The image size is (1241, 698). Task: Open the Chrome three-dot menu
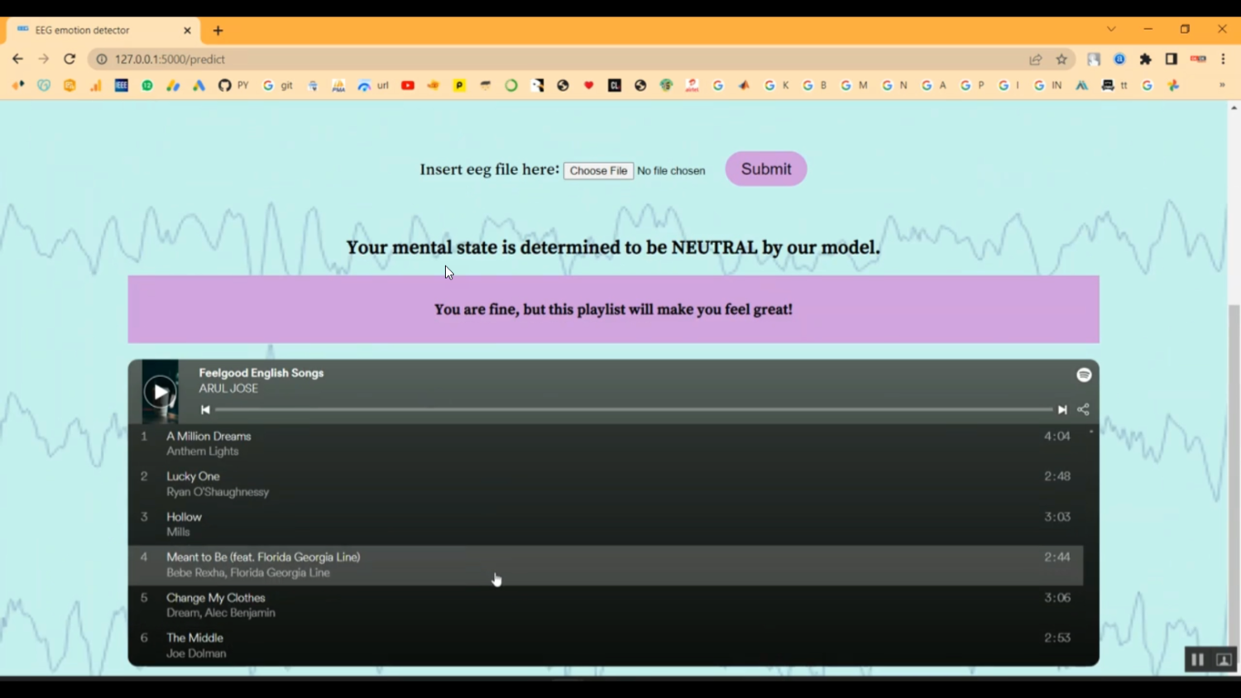[1225, 59]
